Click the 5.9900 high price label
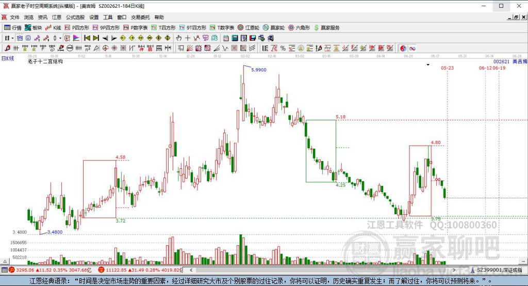This screenshot has width=528, height=286. [x=259, y=70]
